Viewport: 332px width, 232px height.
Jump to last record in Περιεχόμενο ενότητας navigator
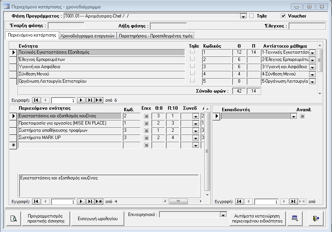coord(90,202)
